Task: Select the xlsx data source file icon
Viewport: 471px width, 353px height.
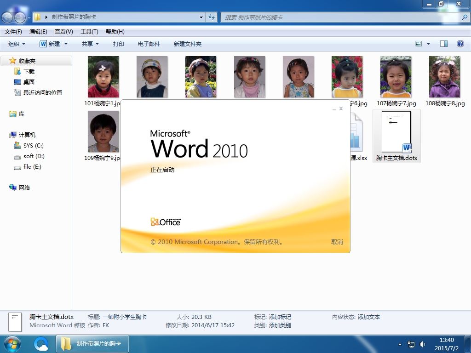Action: [357, 132]
